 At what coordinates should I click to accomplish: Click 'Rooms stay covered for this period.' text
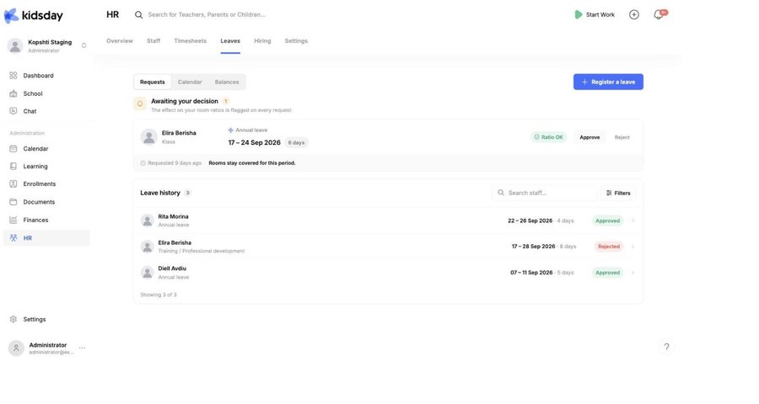251,162
